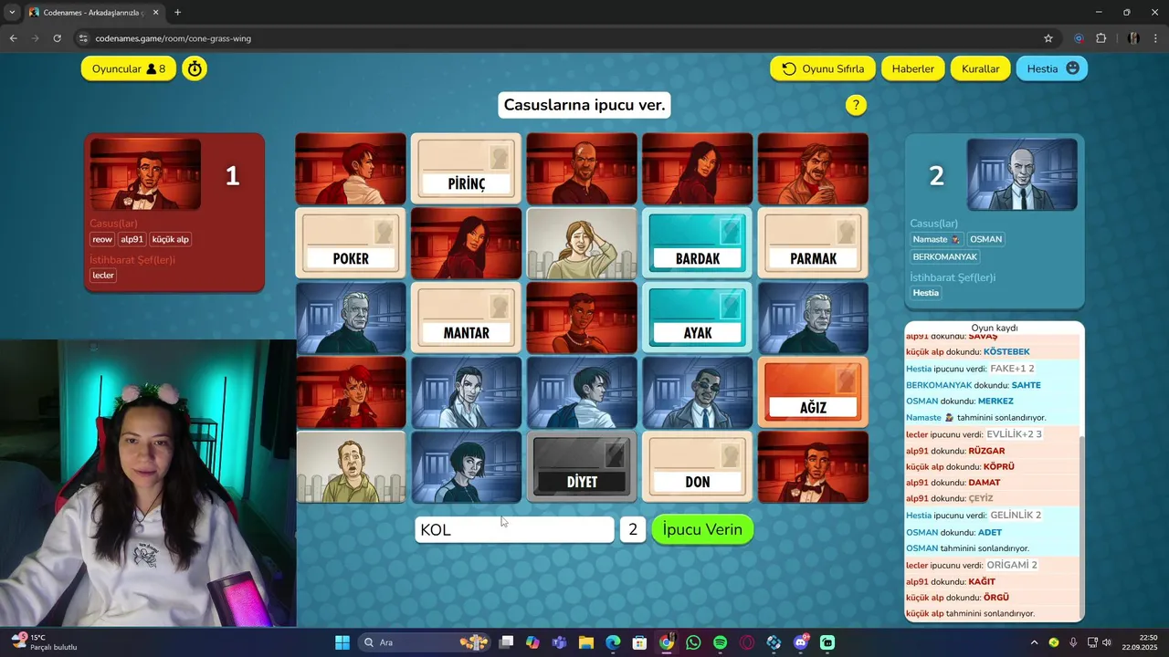The image size is (1169, 657).
Task: Open the Kurallar rules button
Action: [x=981, y=68]
